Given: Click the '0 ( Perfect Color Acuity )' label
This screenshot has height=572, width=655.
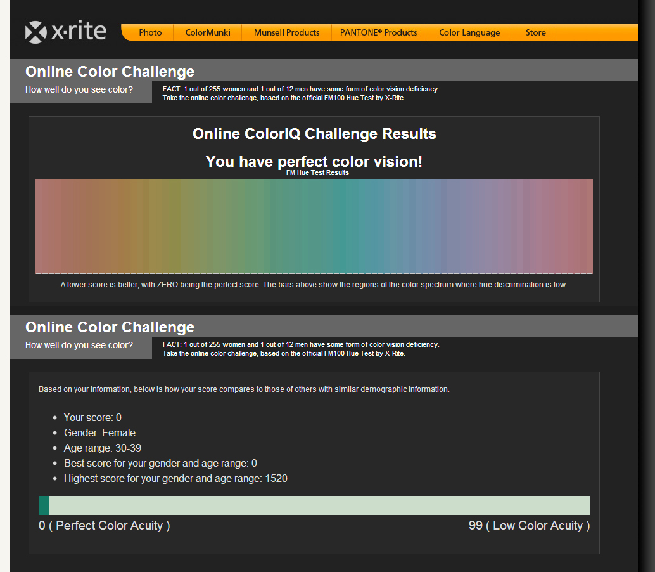Looking at the screenshot, I should pyautogui.click(x=105, y=526).
